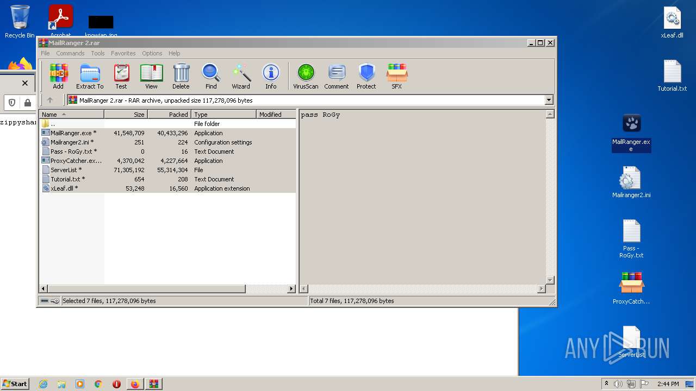Screen dimensions: 696x391
Task: Sort by the Packed column header
Action: coord(169,115)
